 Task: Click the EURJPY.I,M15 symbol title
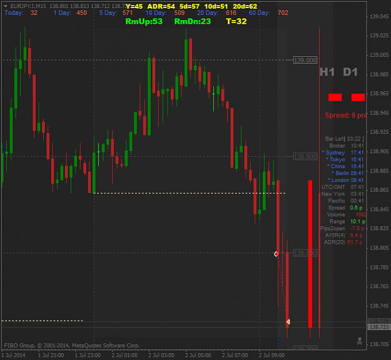click(x=28, y=6)
